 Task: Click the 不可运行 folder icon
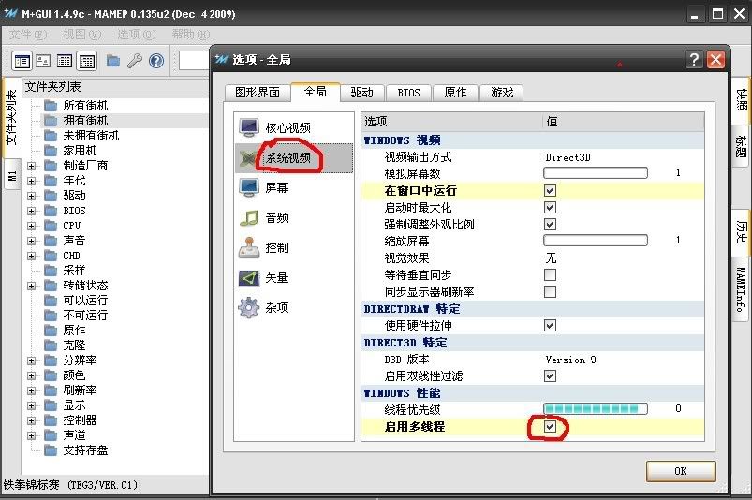(x=51, y=315)
